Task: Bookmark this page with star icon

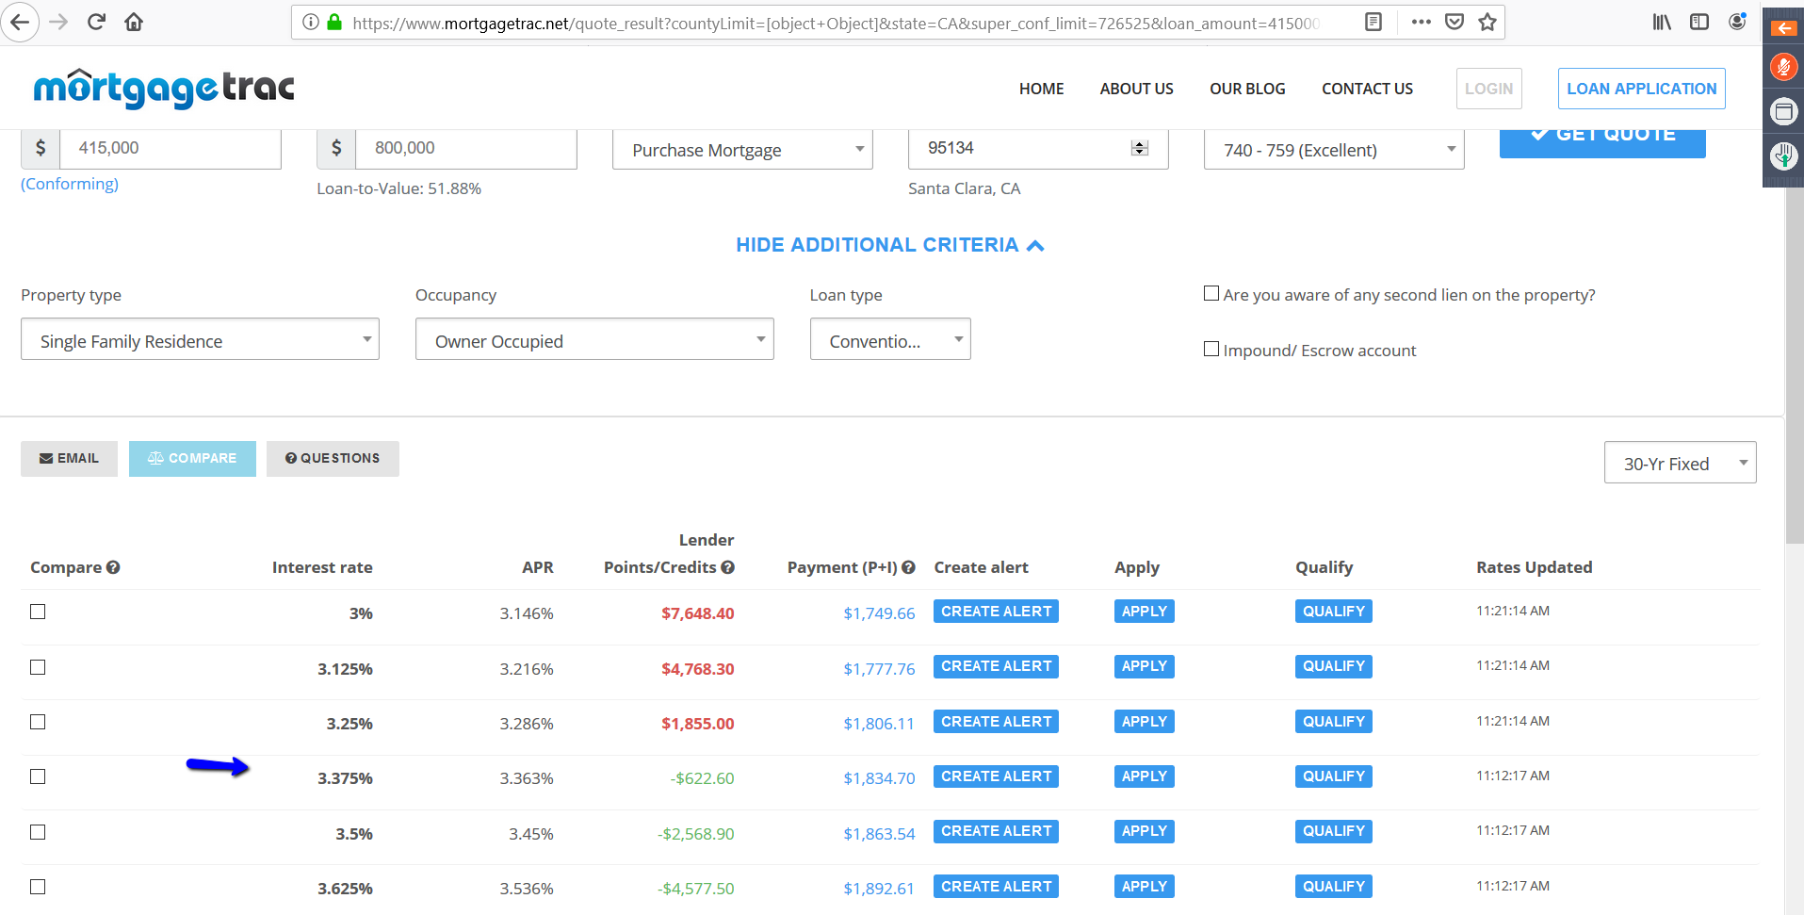Action: point(1487,22)
